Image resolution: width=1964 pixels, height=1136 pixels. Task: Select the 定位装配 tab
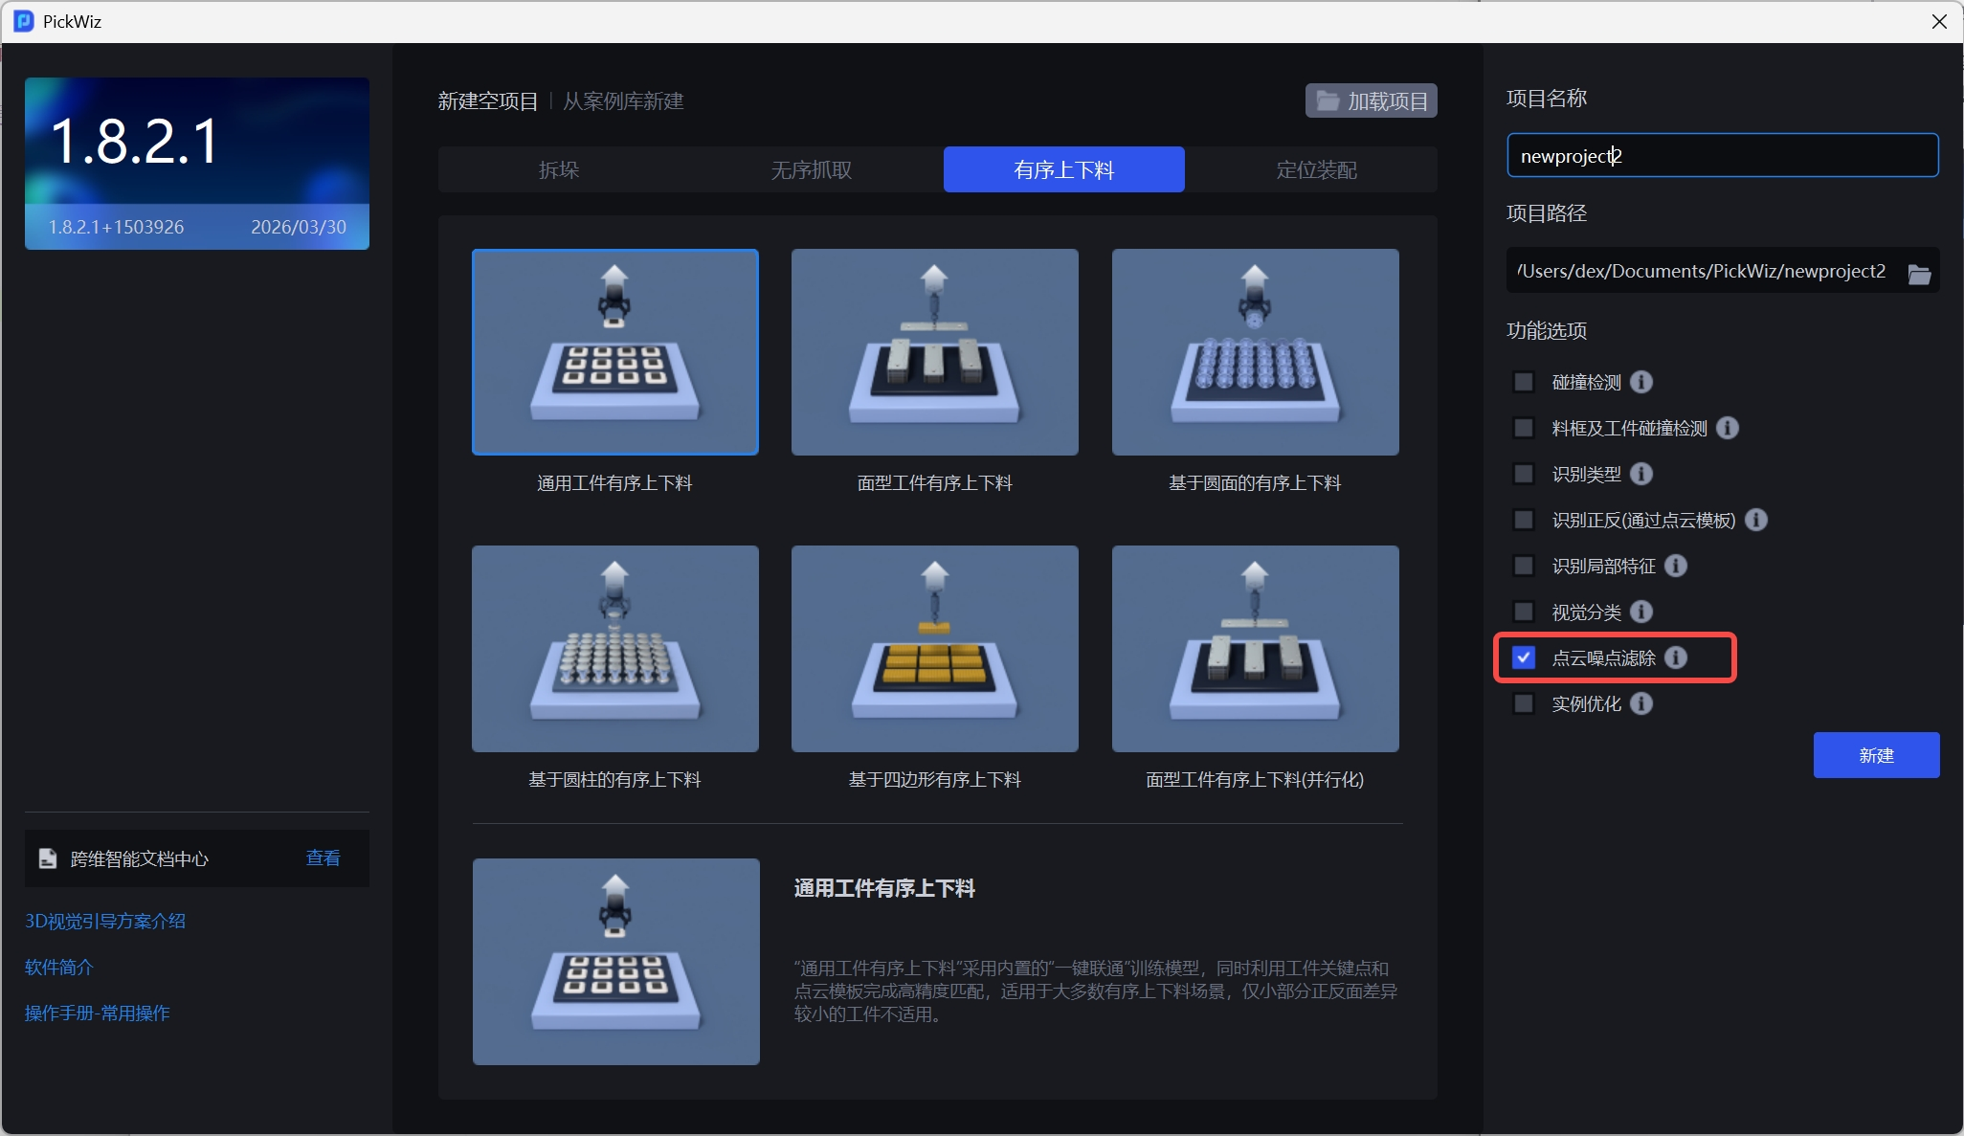pos(1316,169)
